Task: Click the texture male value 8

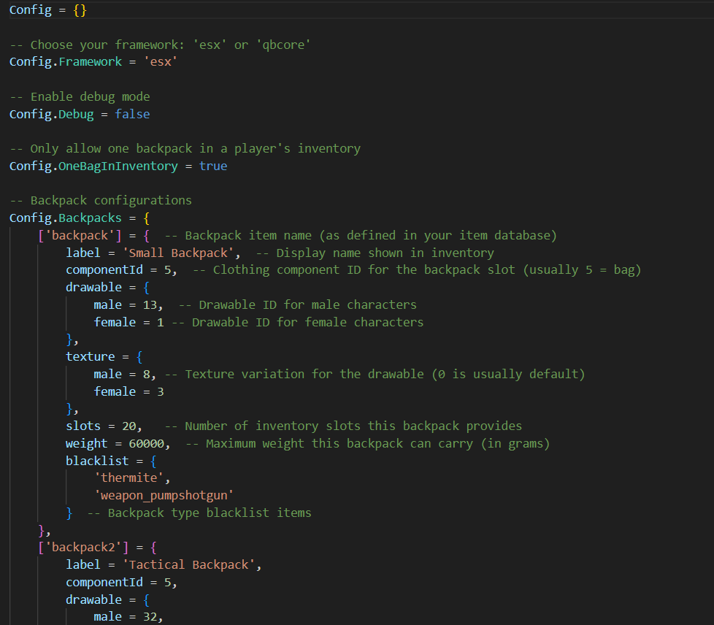Action: pos(150,374)
